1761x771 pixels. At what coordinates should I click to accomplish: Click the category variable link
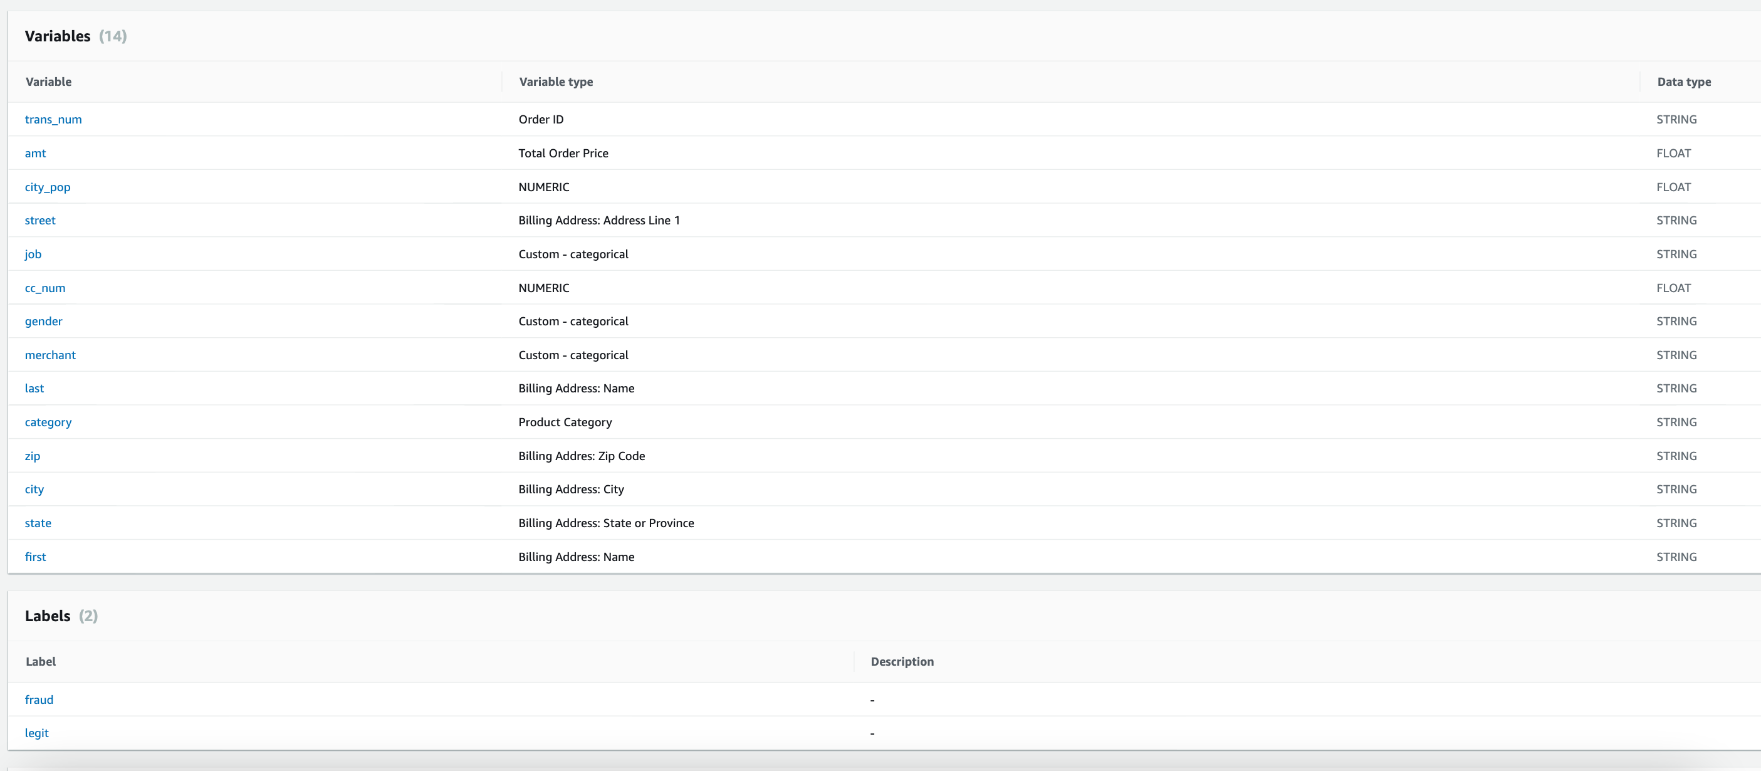coord(48,422)
